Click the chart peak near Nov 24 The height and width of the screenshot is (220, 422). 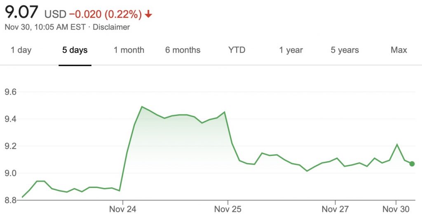tap(142, 107)
